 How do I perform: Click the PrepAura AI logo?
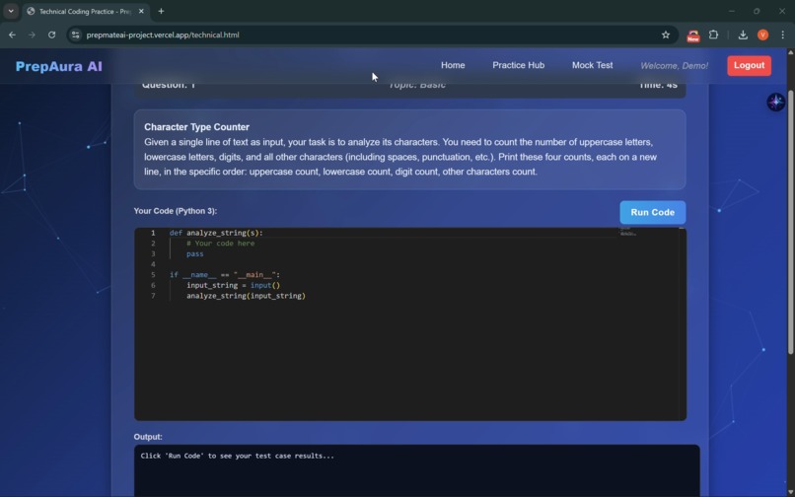click(59, 66)
